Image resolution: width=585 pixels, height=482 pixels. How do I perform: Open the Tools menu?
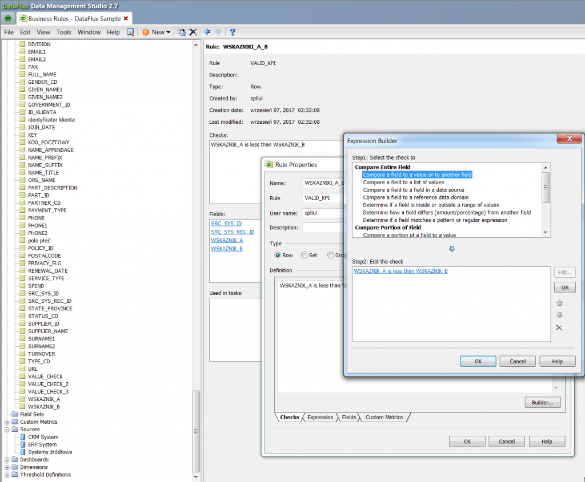(x=63, y=33)
